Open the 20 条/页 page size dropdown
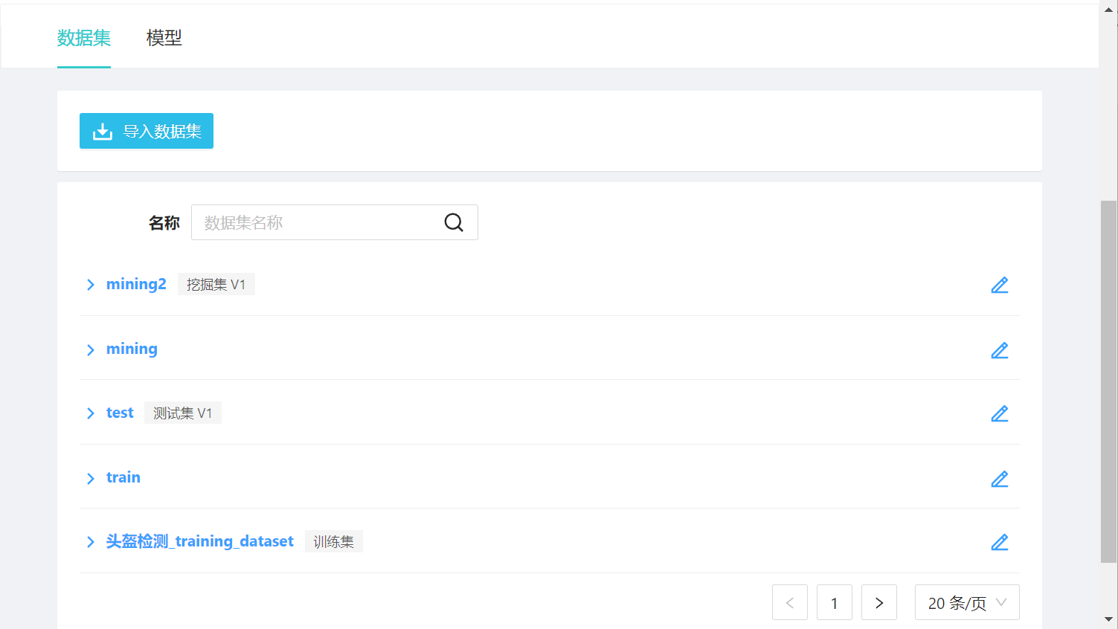The width and height of the screenshot is (1118, 629). tap(967, 602)
